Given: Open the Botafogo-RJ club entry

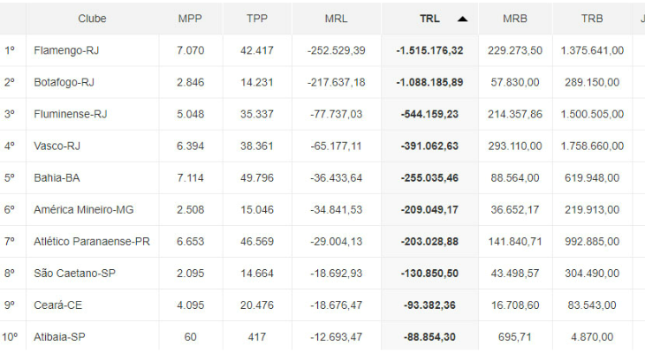Looking at the screenshot, I should click(64, 82).
